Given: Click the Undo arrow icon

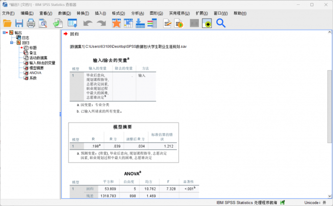Looking at the screenshot, I should pyautogui.click(x=88, y=23).
